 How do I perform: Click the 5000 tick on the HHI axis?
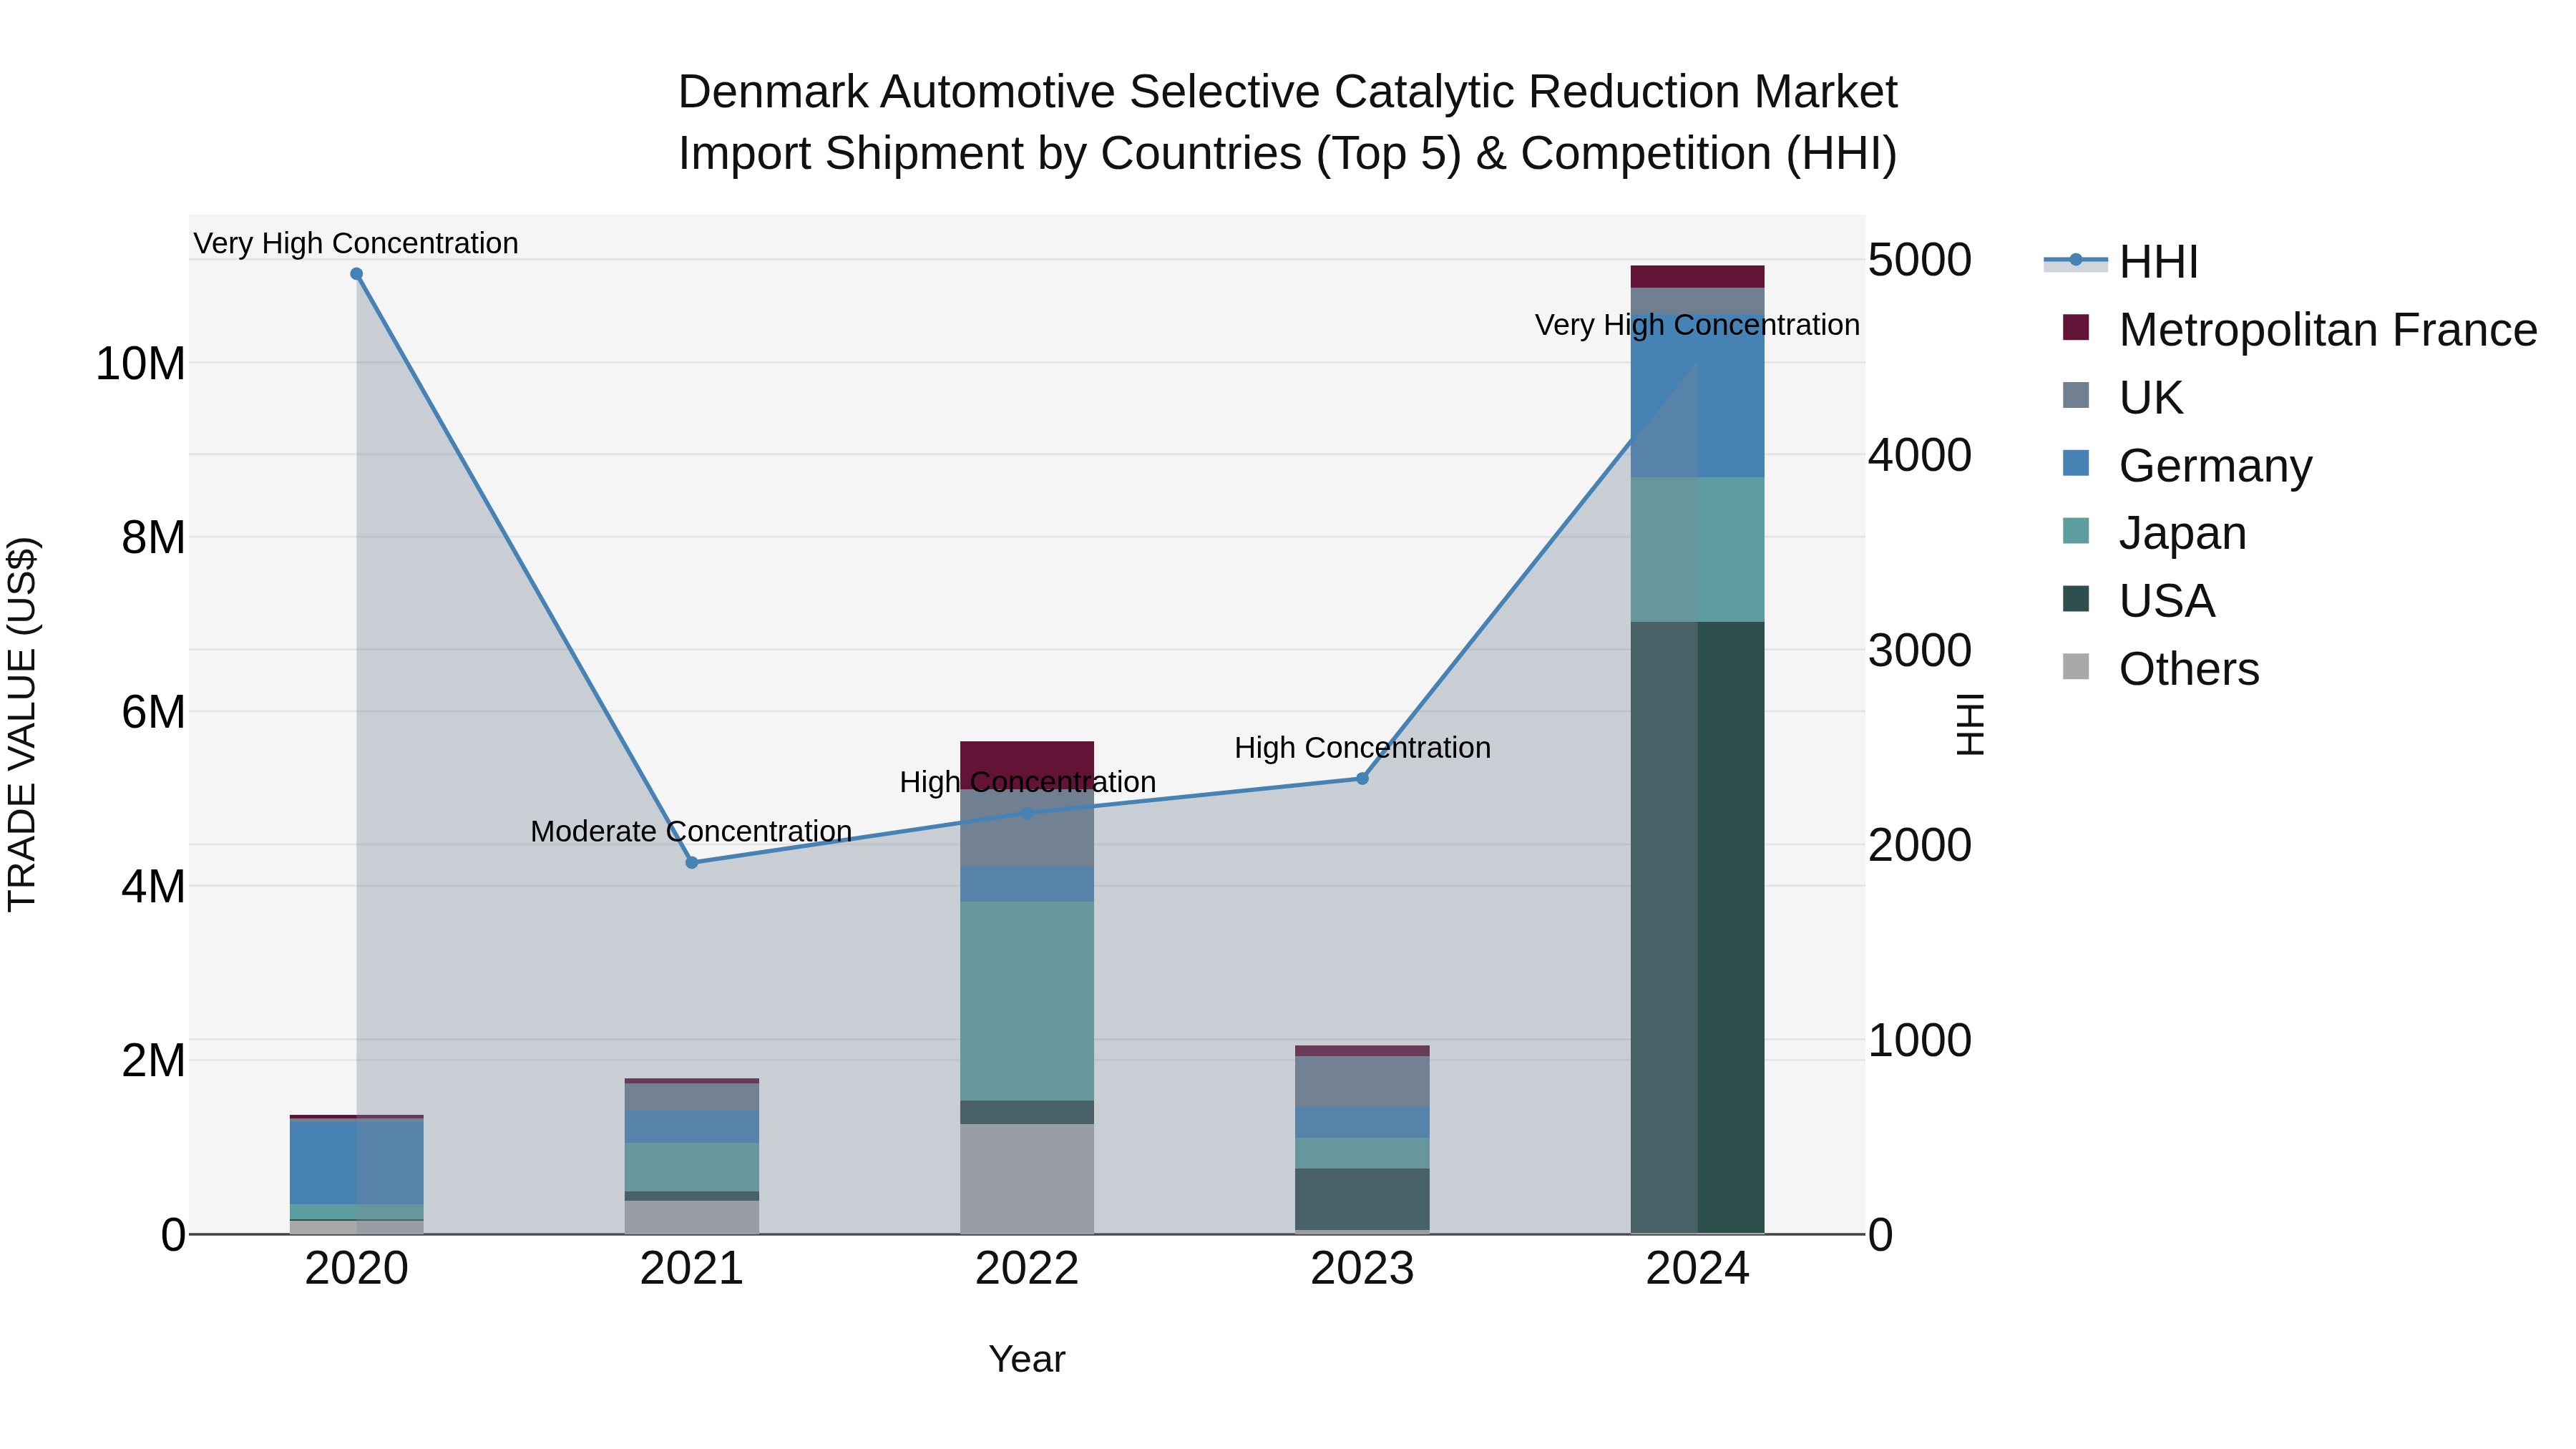pos(1920,260)
